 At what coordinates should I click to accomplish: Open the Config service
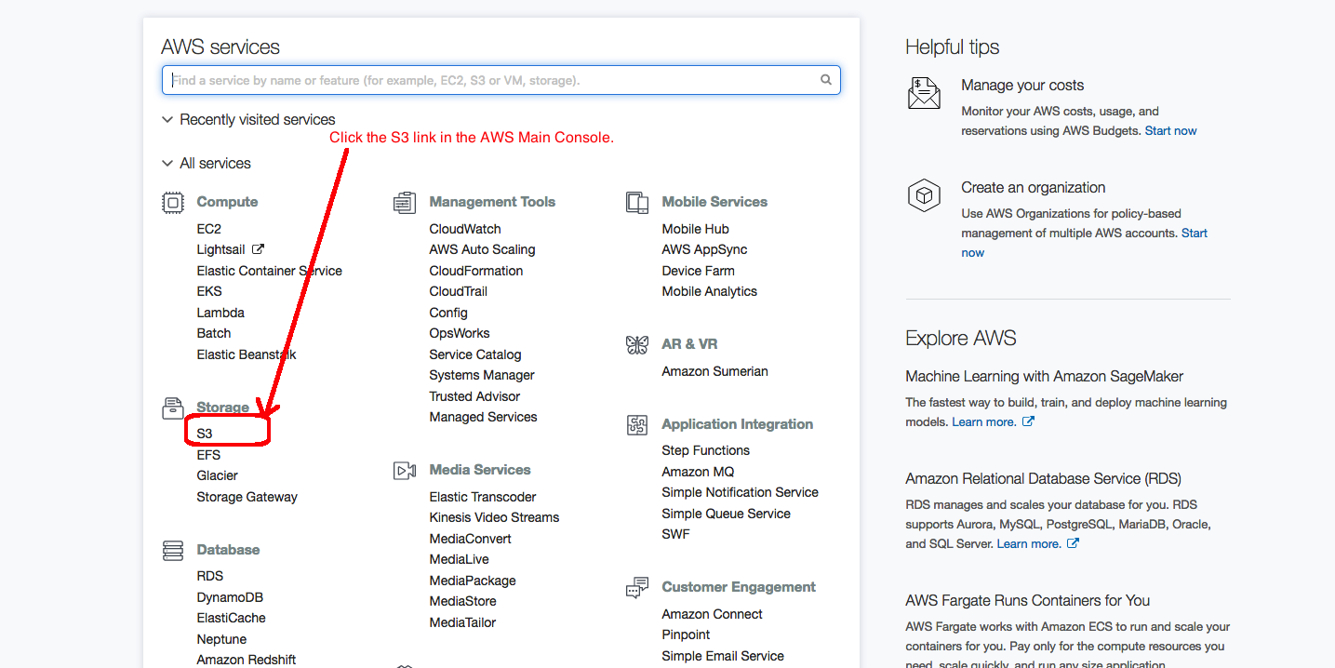click(x=448, y=313)
